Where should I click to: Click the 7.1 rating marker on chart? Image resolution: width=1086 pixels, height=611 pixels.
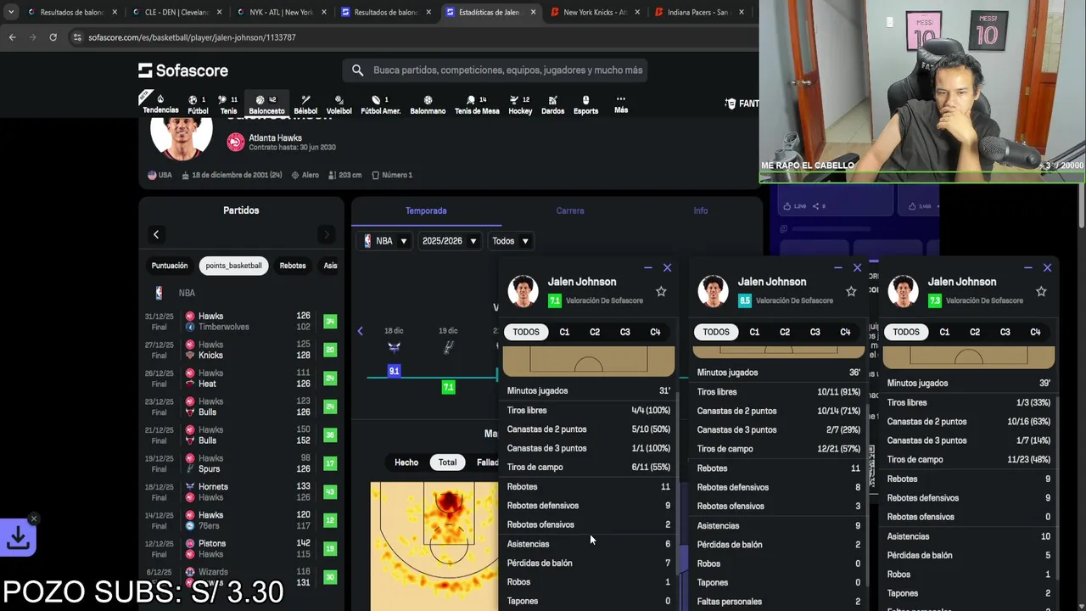448,387
